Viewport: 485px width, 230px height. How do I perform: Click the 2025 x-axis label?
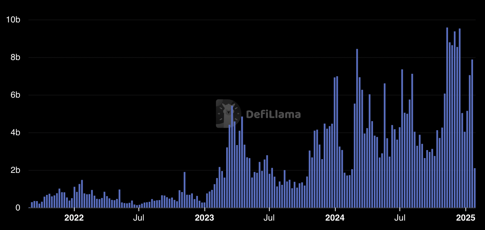tap(466, 218)
